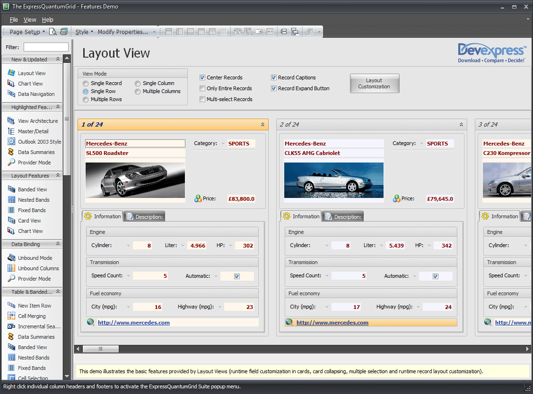This screenshot has height=394, width=533.
Task: Click the dotted grid lines toolbar icon
Action: tap(223, 32)
